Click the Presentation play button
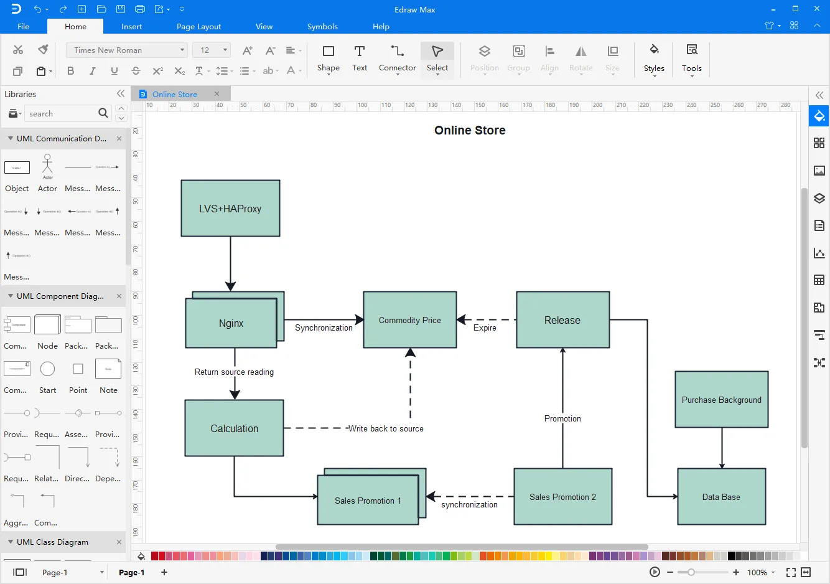830x584 pixels. coord(655,572)
